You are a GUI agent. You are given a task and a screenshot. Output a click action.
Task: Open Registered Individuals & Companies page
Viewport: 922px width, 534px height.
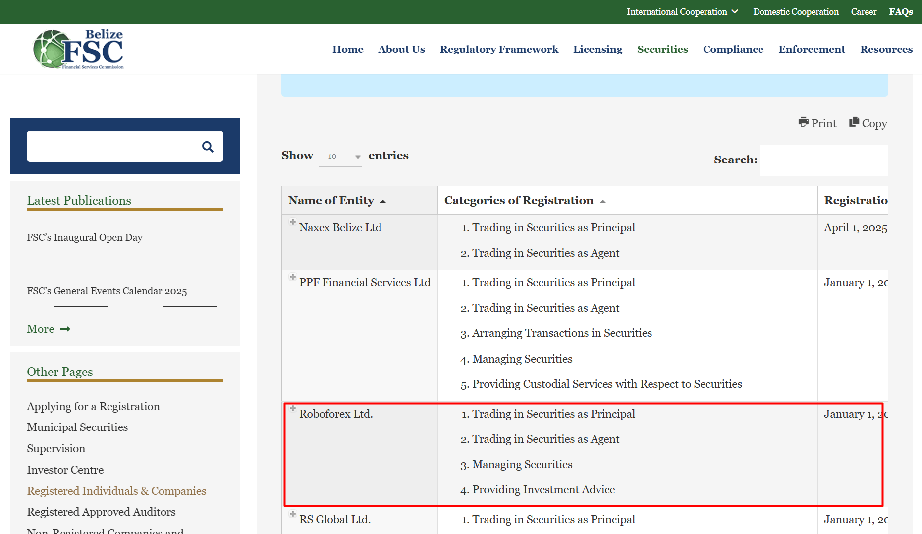click(x=116, y=491)
